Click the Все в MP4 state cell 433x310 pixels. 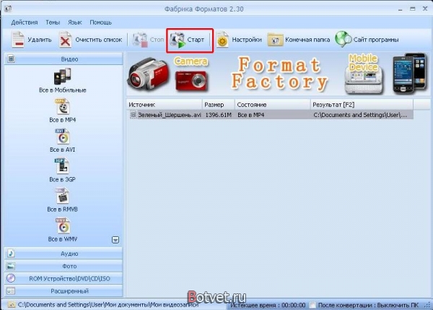click(x=250, y=115)
